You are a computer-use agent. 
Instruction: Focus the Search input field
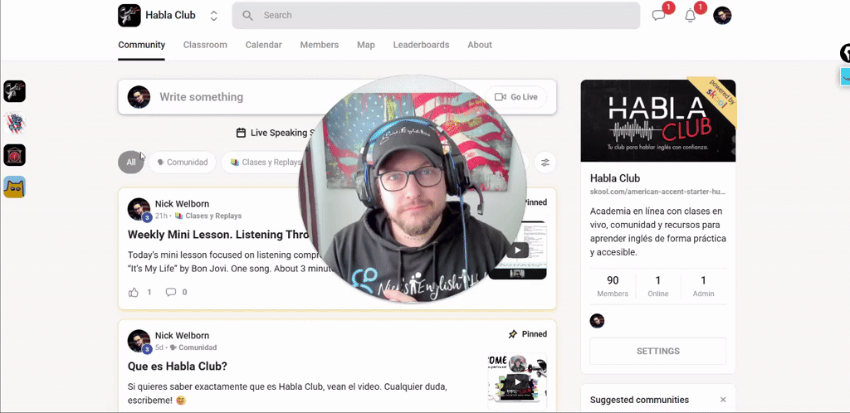(x=436, y=15)
